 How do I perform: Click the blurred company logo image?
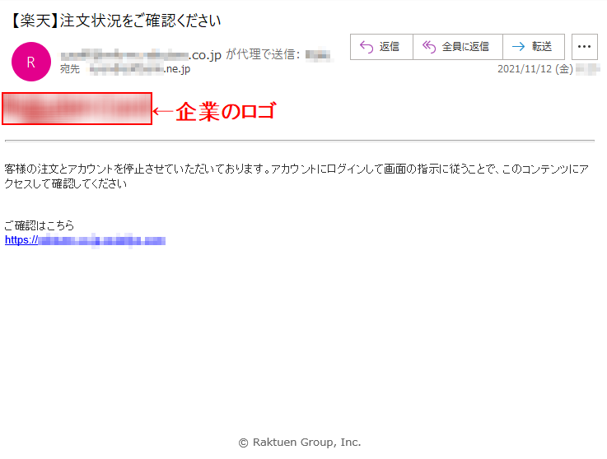pos(77,109)
